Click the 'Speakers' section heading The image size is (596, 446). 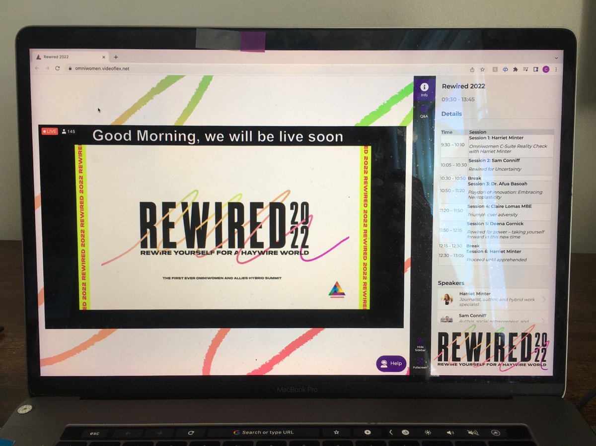[451, 283]
